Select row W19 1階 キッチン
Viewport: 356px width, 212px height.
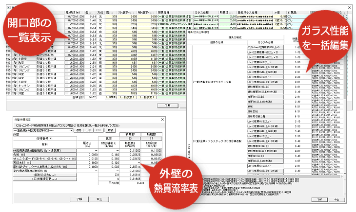(36, 86)
